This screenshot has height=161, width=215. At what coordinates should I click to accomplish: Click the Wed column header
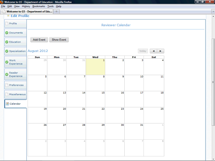pyautogui.click(x=95, y=57)
